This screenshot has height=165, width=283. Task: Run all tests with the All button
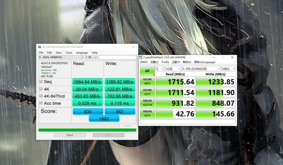(x=147, y=71)
